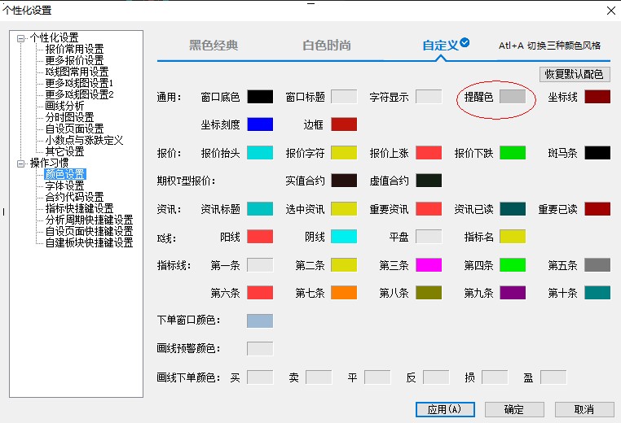Screen dimensions: 621x423
Task: Click the 下单窗口颜色 light blue swatch
Action: coord(260,321)
